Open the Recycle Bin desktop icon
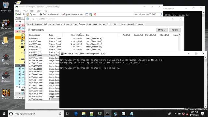 6,7
